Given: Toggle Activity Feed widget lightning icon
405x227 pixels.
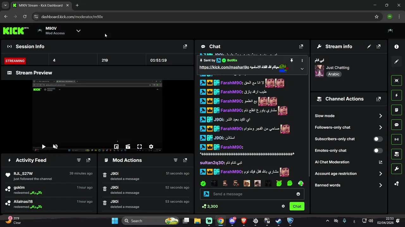Looking at the screenshot, I should (x=396, y=95).
